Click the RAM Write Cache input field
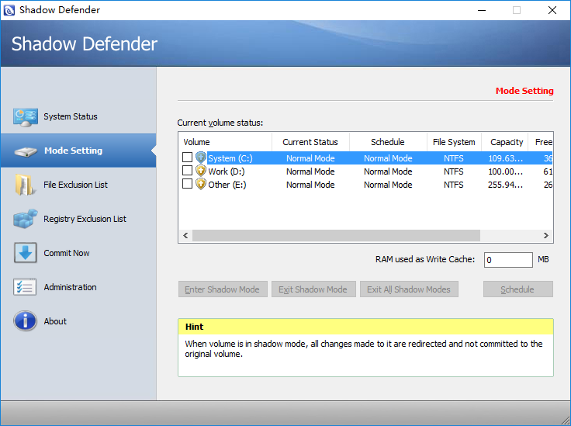This screenshot has height=426, width=571. tap(508, 260)
